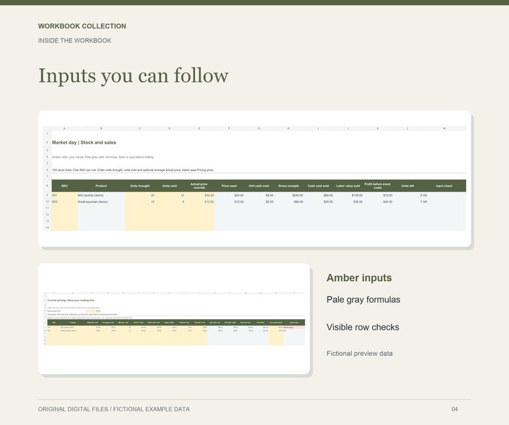Select the unit cash cost '$2.50' cell
This screenshot has height=425, width=509.
[259, 202]
